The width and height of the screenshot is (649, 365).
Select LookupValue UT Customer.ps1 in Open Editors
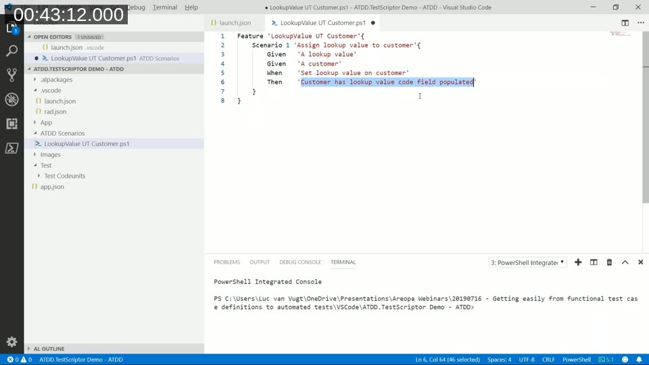[x=114, y=58]
